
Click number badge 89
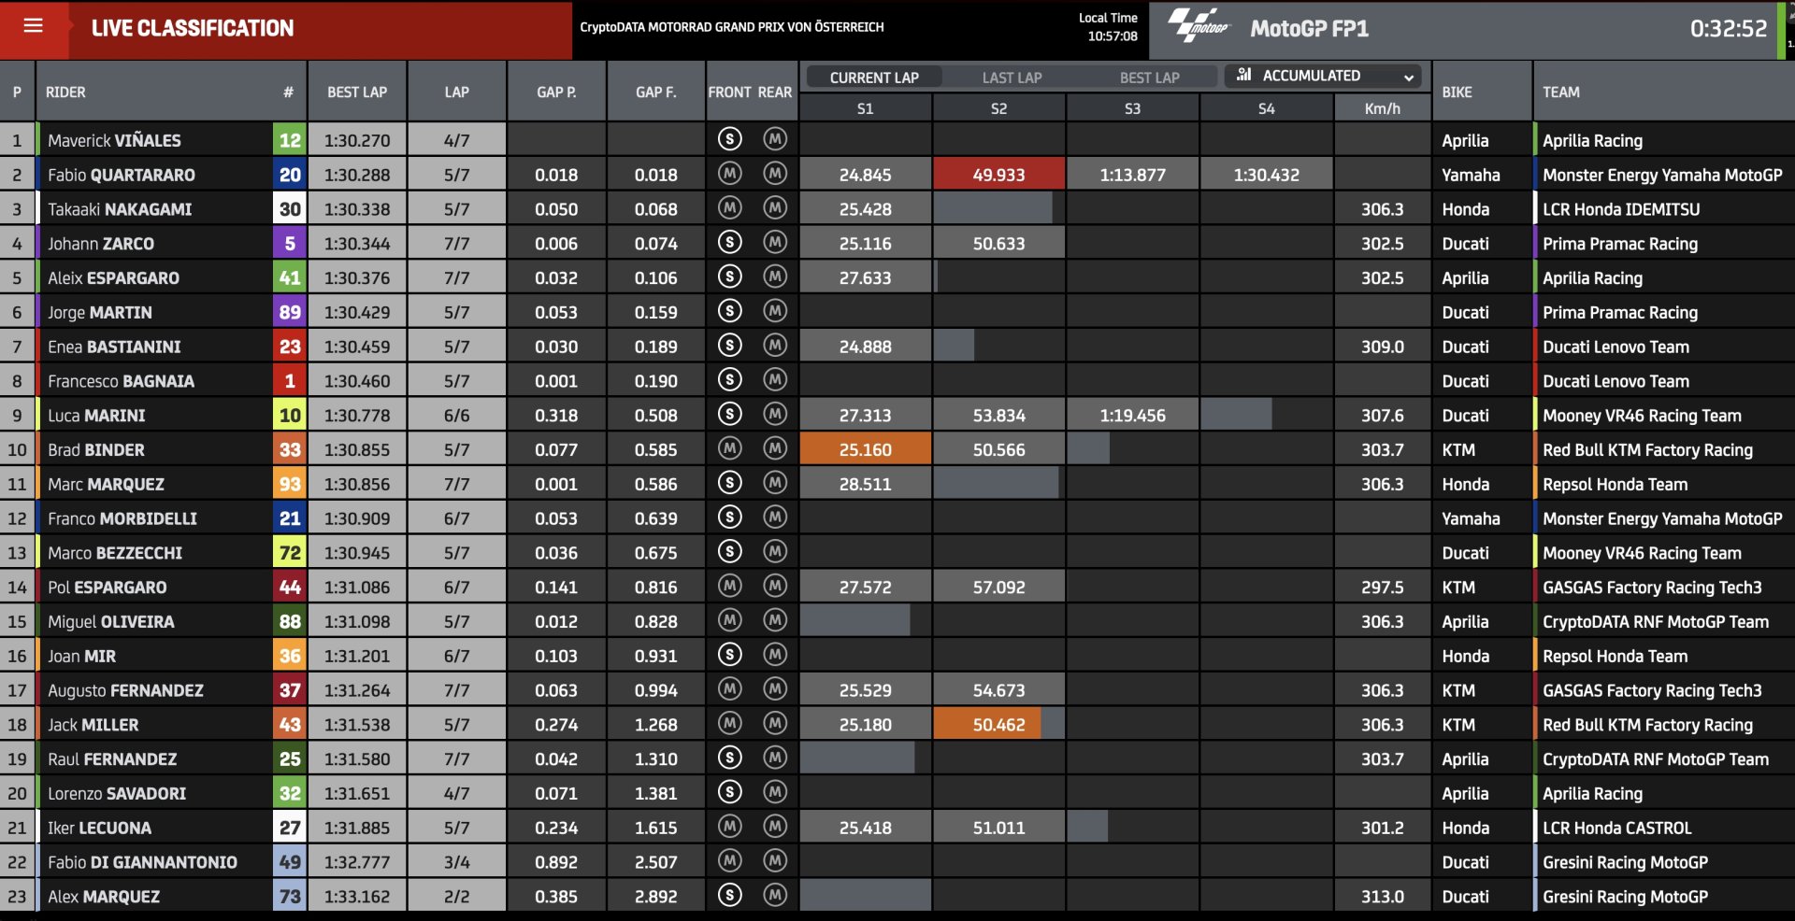click(290, 312)
